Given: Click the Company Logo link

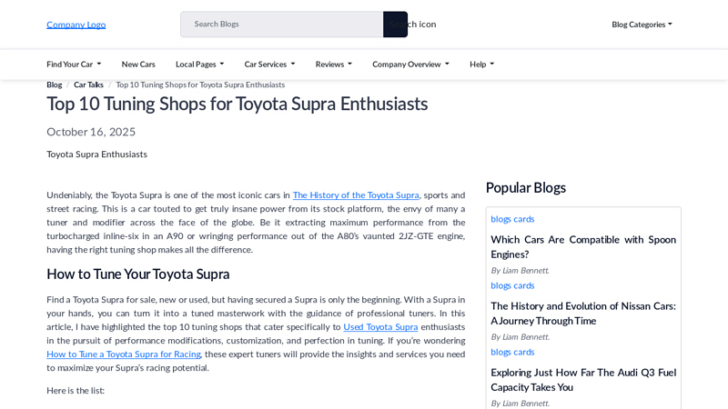Looking at the screenshot, I should (x=76, y=25).
